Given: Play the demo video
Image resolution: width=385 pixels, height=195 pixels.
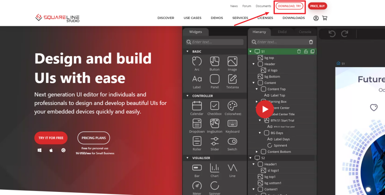Looking at the screenshot, I should 265,109.
